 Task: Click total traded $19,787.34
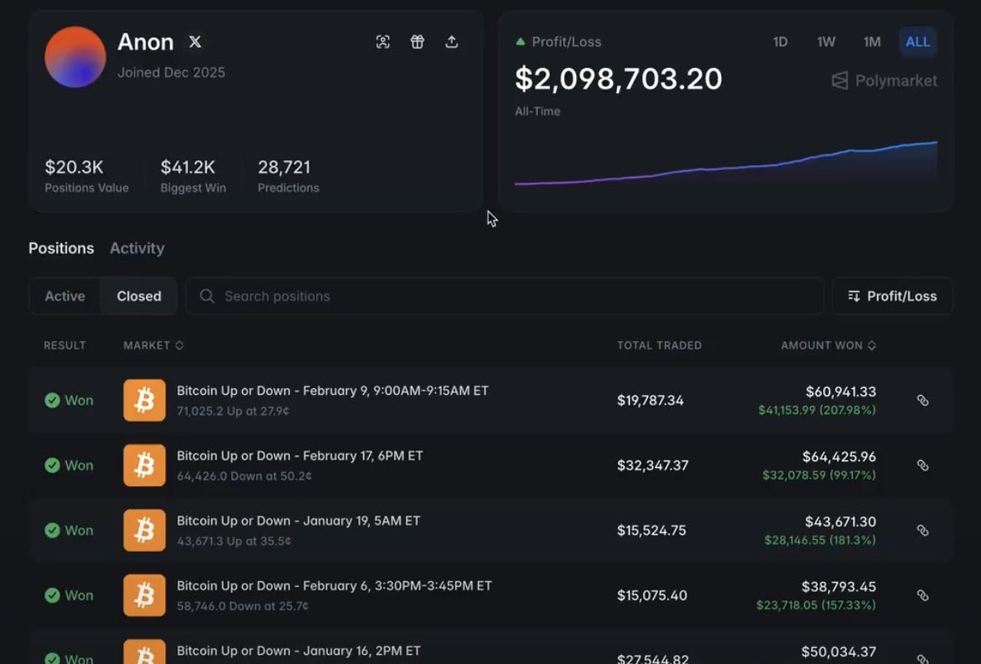click(650, 400)
